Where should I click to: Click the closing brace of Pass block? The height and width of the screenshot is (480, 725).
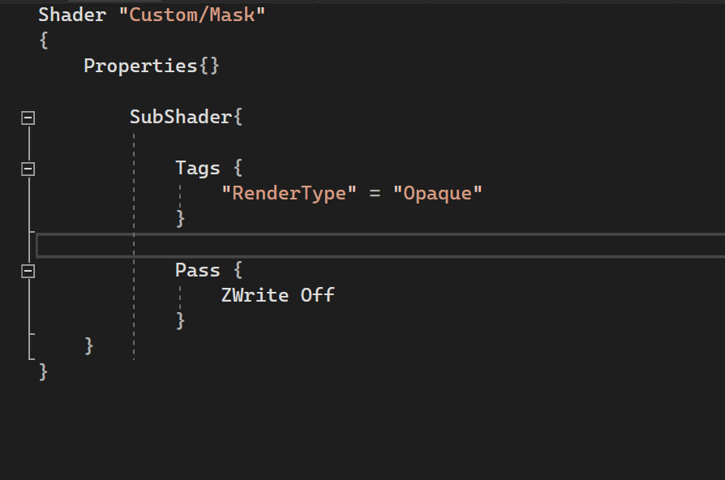[181, 321]
